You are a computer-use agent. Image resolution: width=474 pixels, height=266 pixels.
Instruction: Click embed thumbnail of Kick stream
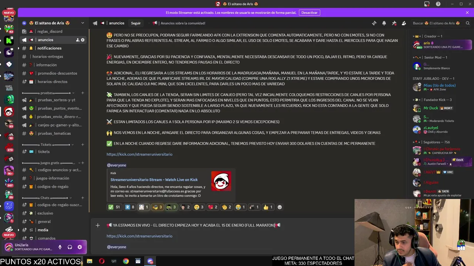[x=221, y=181]
